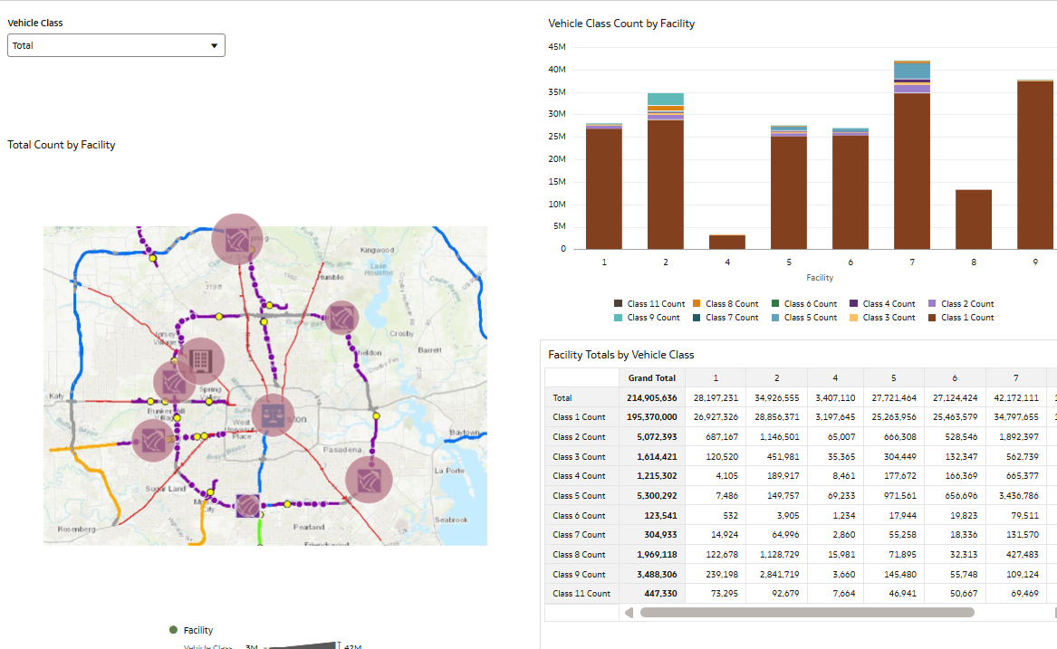Image resolution: width=1057 pixels, height=649 pixels.
Task: Click the bar for facility 9
Action: [1035, 165]
